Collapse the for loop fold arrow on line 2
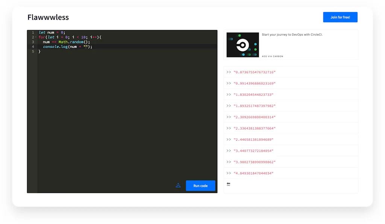 point(36,37)
